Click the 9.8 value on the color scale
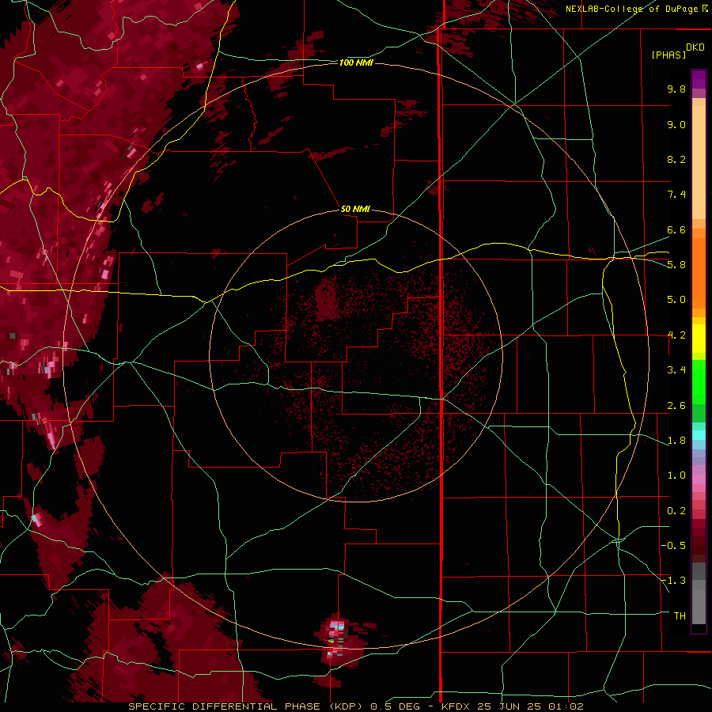This screenshot has width=712, height=712. click(x=676, y=89)
